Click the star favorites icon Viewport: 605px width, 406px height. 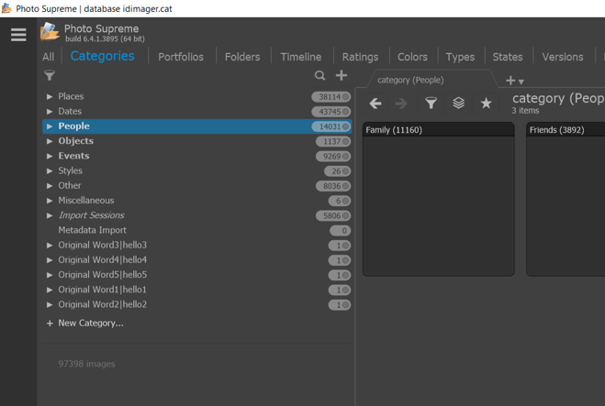(x=486, y=104)
